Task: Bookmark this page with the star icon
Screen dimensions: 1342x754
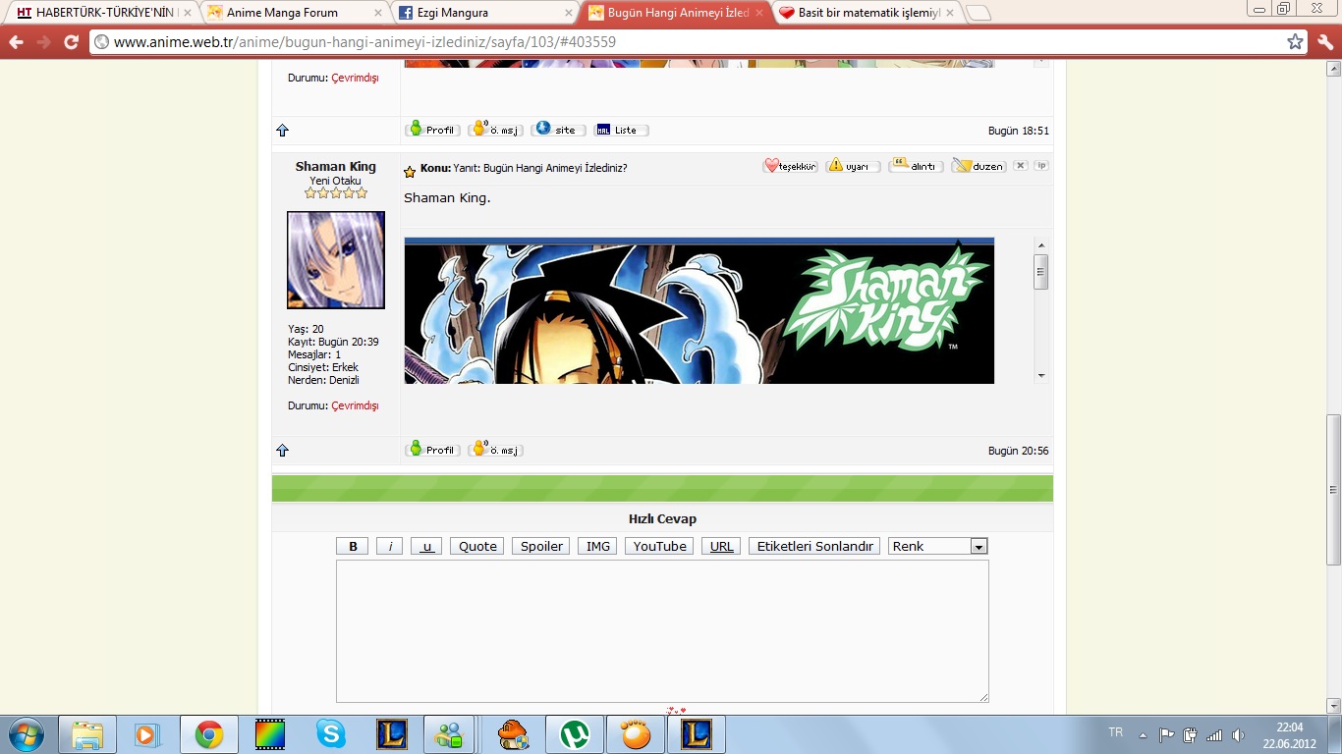Action: 1295,42
